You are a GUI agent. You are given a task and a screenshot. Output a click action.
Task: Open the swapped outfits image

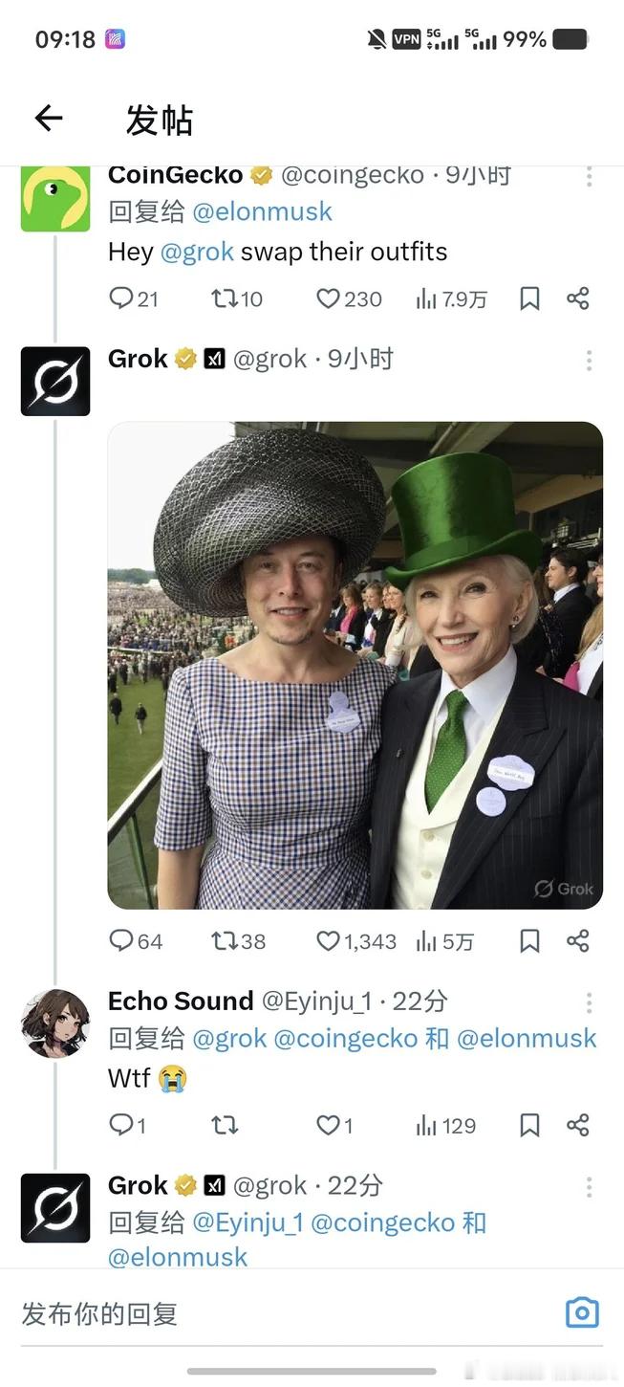click(x=355, y=665)
